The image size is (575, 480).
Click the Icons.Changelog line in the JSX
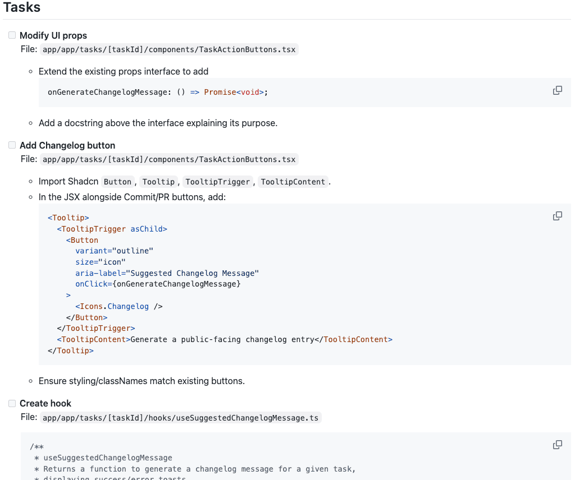[x=118, y=306]
